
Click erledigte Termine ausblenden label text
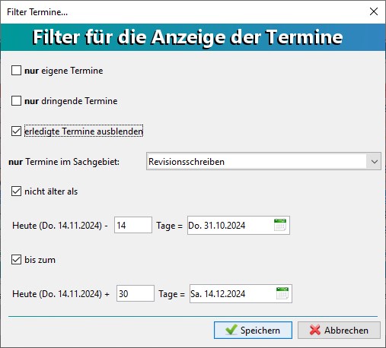coord(84,131)
